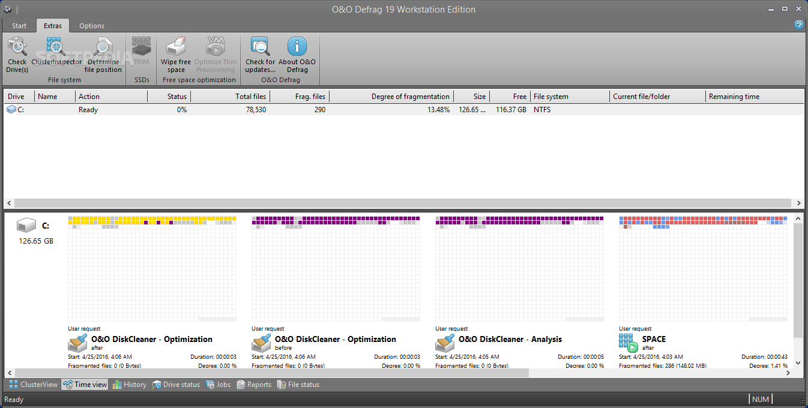Open the ClusterInspector tool
The height and width of the screenshot is (408, 808).
pos(55,46)
